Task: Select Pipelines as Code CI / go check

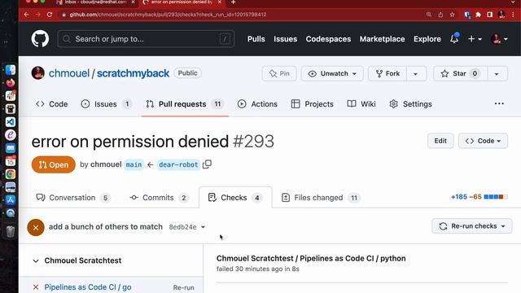Action: pyautogui.click(x=88, y=287)
